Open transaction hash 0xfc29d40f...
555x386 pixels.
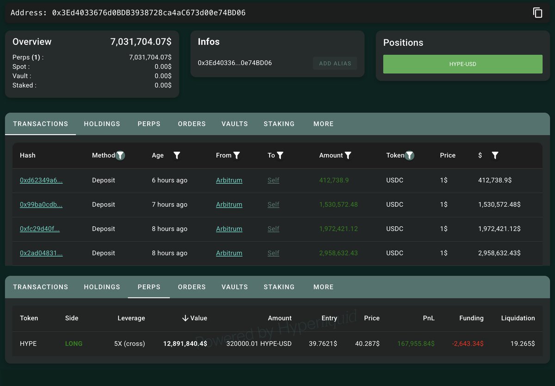click(40, 229)
